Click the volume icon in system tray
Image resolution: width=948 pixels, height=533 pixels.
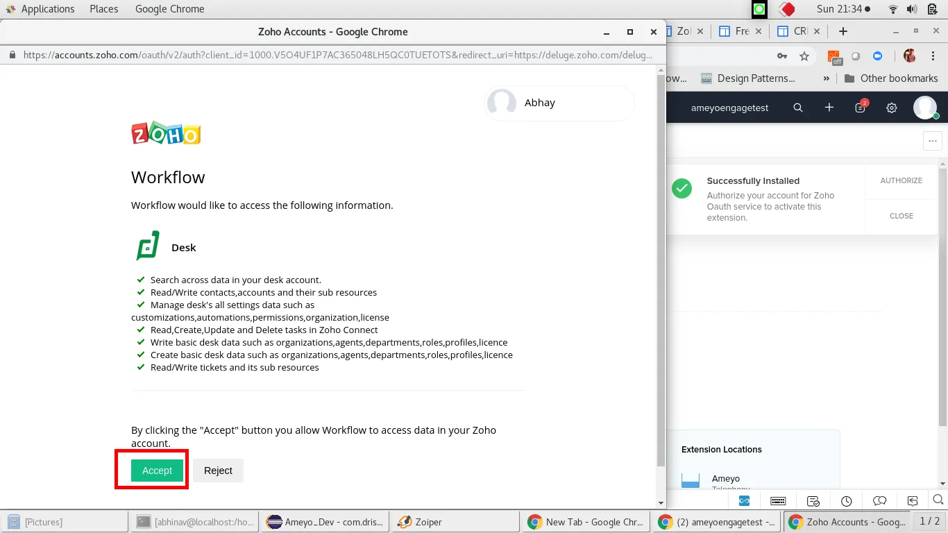pos(912,9)
